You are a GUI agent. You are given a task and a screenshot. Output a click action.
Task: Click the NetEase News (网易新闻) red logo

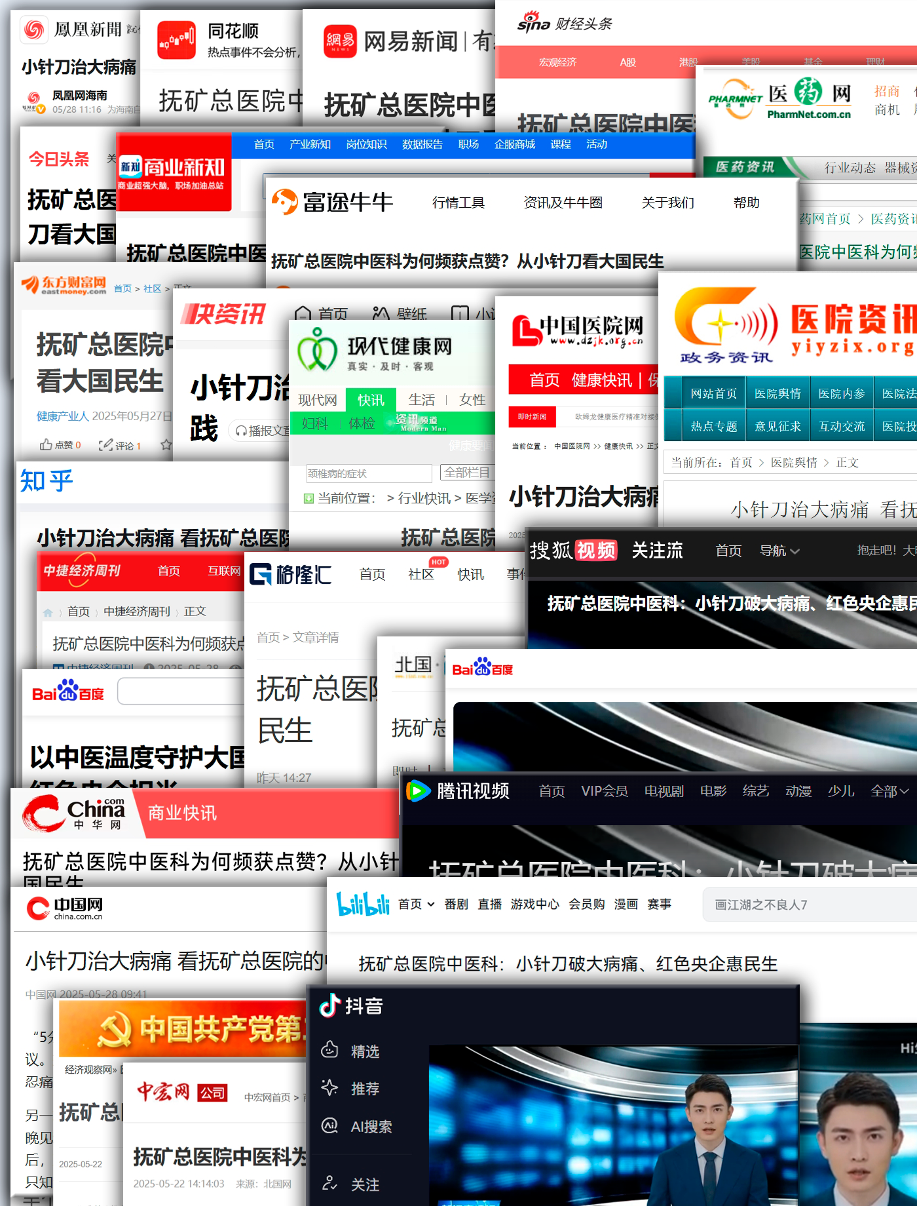coord(340,41)
